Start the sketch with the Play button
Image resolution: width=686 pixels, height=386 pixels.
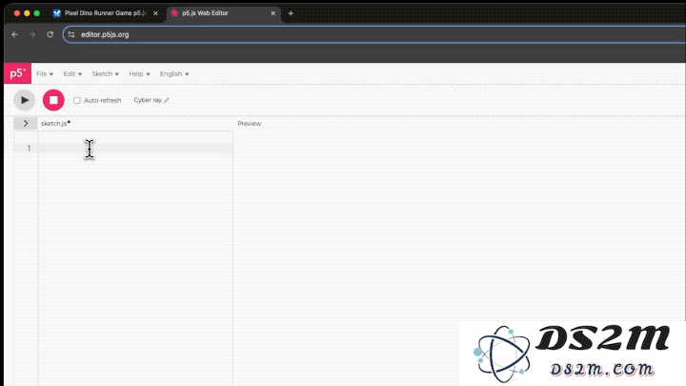tap(25, 100)
